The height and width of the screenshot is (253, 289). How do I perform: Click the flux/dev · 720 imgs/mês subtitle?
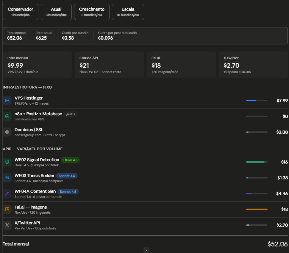[32, 212]
